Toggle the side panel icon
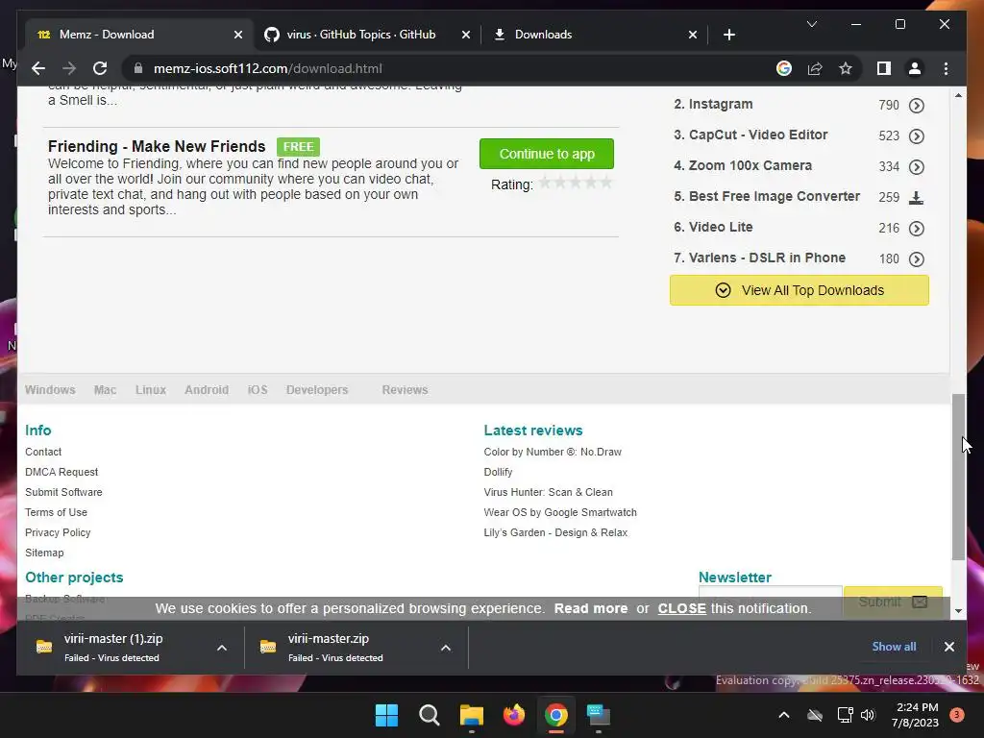 pyautogui.click(x=884, y=68)
